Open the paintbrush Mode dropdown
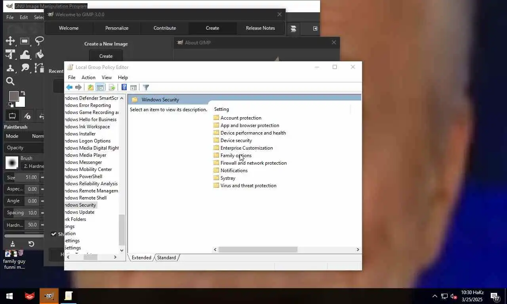 coord(25,136)
